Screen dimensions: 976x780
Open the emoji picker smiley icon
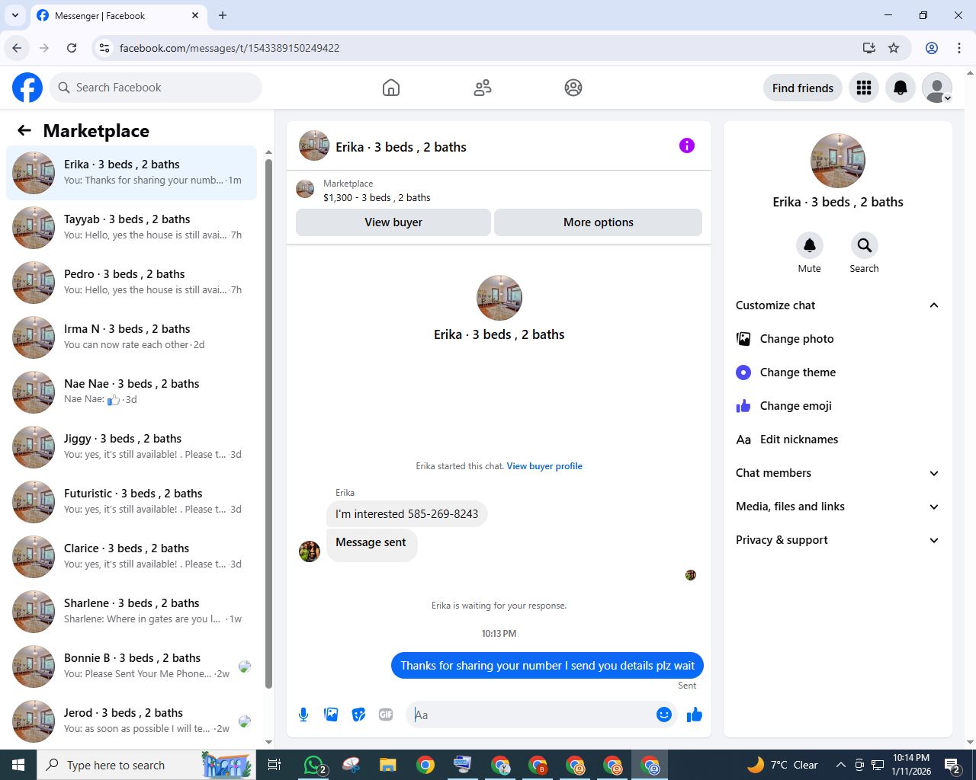663,714
